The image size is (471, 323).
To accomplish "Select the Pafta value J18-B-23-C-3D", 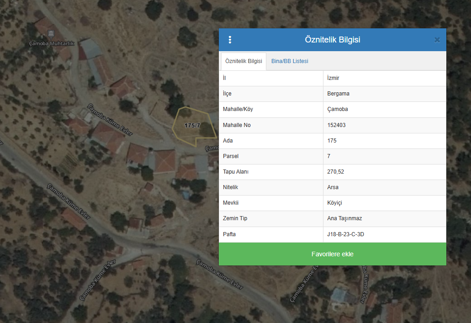I will coord(345,234).
